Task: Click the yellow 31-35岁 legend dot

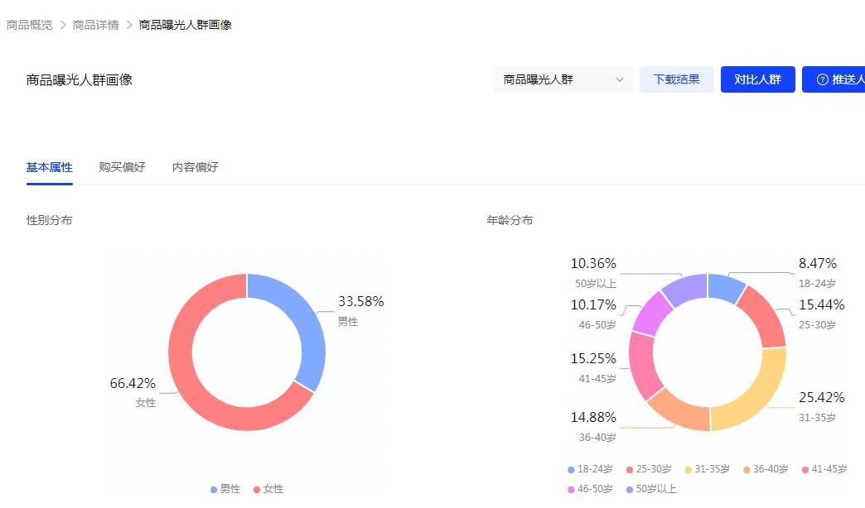Action: pos(687,469)
